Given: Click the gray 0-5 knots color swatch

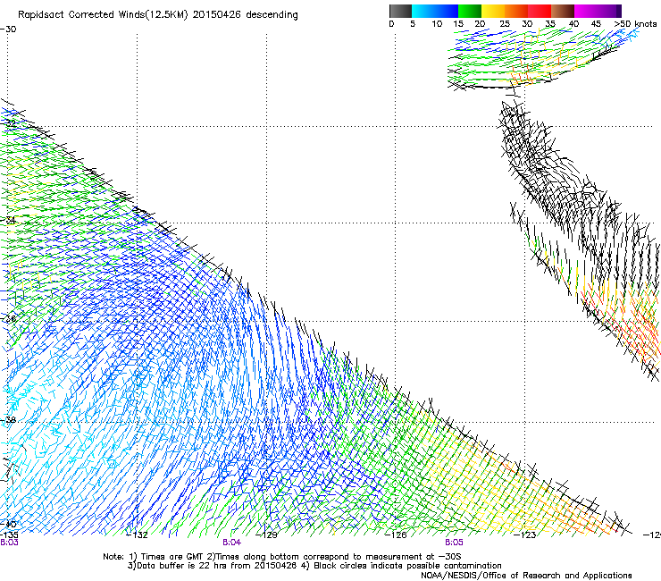Looking at the screenshot, I should 400,11.
